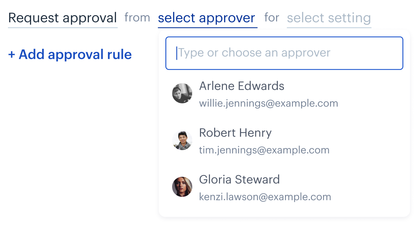
Task: Click Robert Henry's profile avatar
Action: pos(182,140)
